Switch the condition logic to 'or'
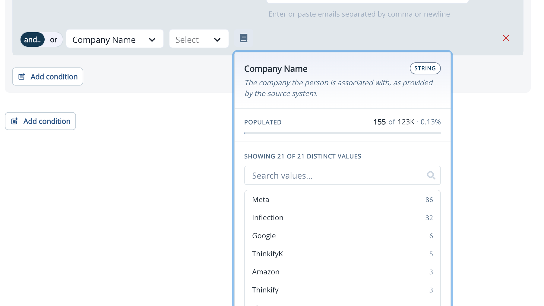Viewport: 544px width, 306px height. [54, 39]
